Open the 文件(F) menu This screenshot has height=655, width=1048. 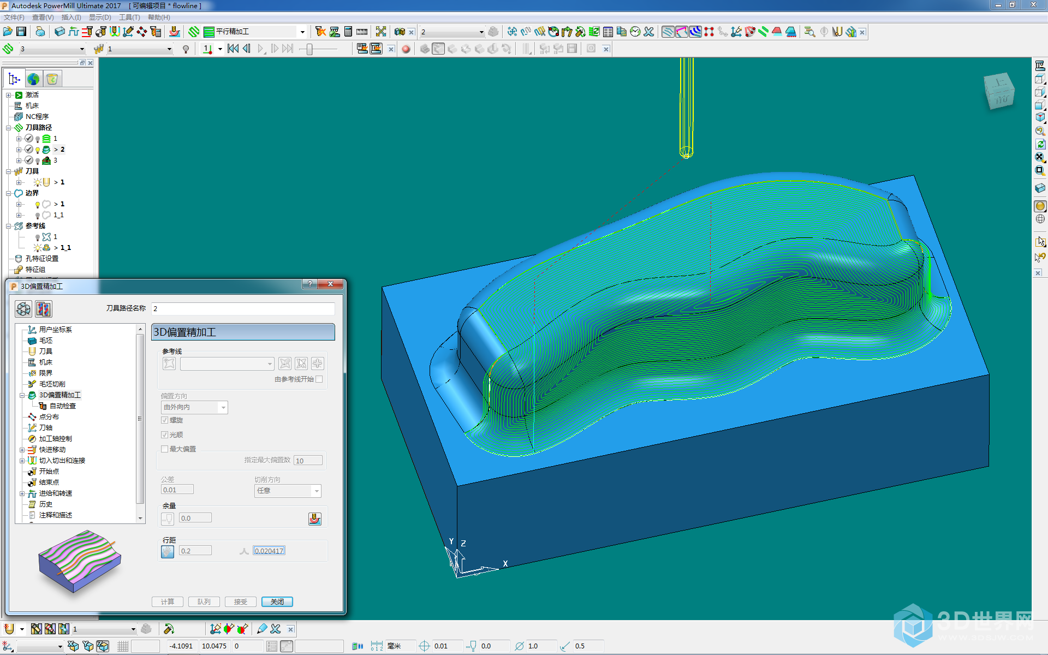[x=14, y=17]
